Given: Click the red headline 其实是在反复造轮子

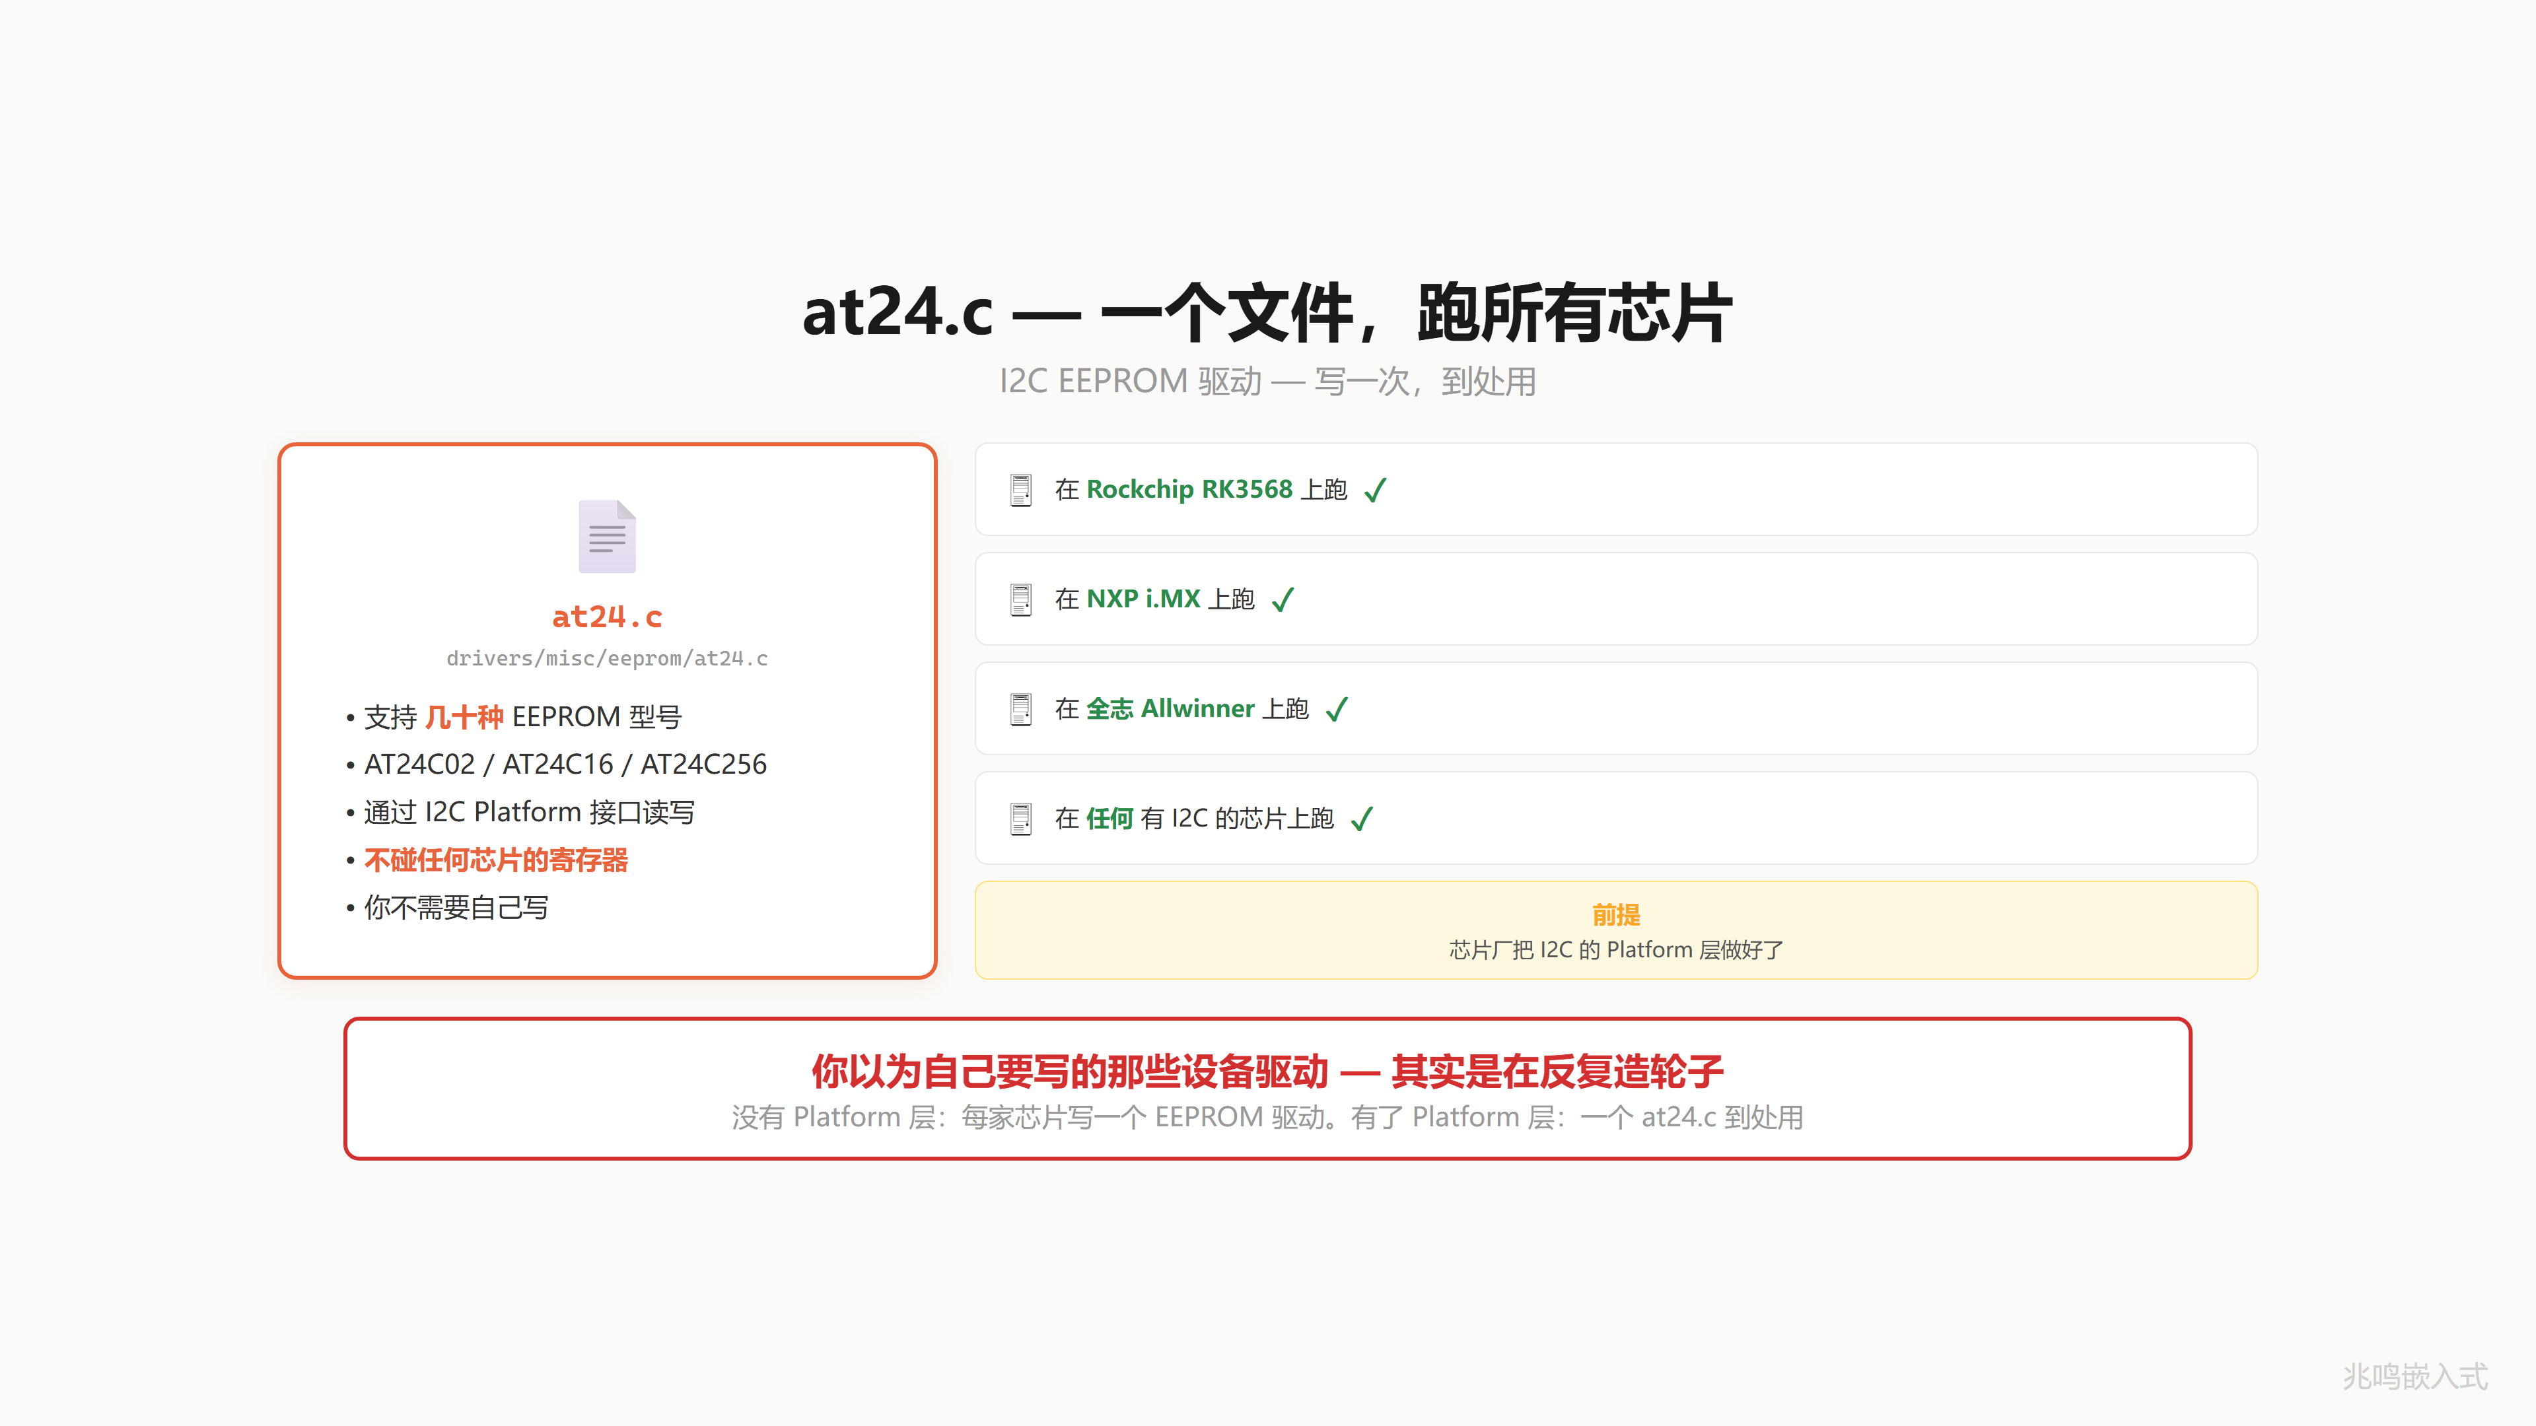Looking at the screenshot, I should [x=1557, y=1071].
